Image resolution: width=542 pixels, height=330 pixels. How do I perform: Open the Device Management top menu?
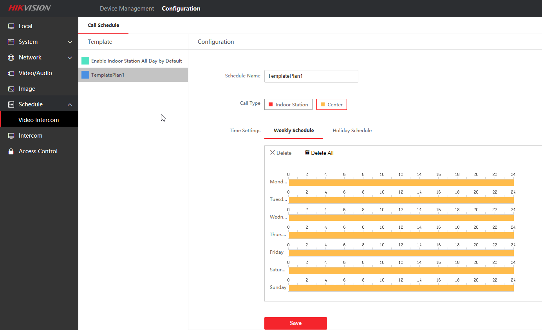[x=127, y=9]
